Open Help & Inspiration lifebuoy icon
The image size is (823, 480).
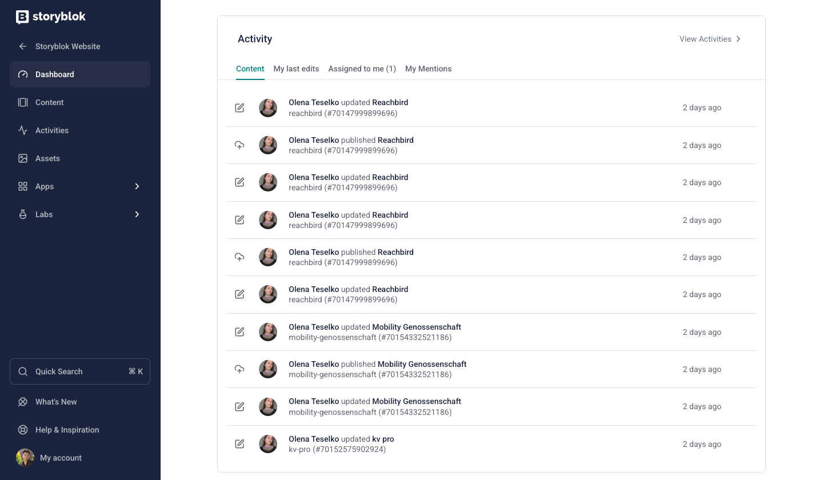click(23, 430)
